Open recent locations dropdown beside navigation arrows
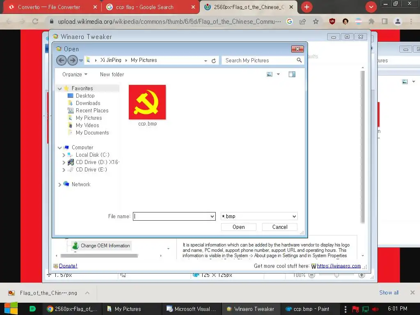Viewport: 420px width, 315px height. click(81, 61)
